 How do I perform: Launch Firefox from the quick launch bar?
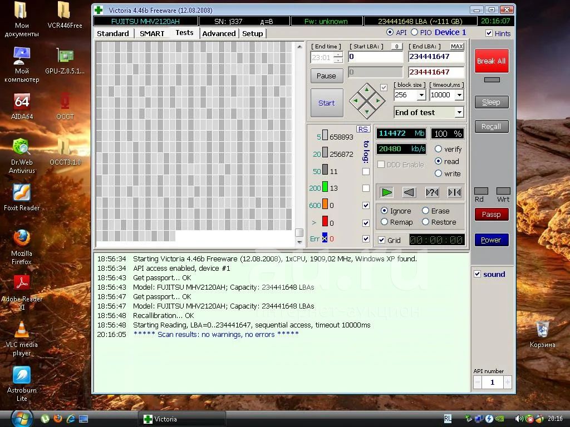[x=58, y=419]
